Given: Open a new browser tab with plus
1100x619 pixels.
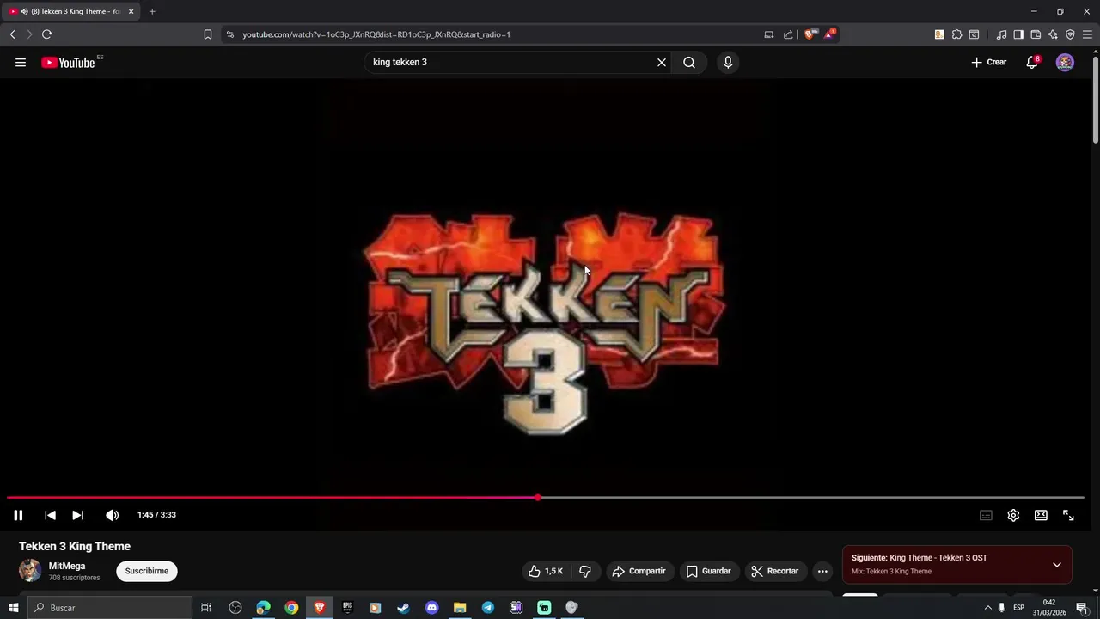Looking at the screenshot, I should pyautogui.click(x=152, y=11).
